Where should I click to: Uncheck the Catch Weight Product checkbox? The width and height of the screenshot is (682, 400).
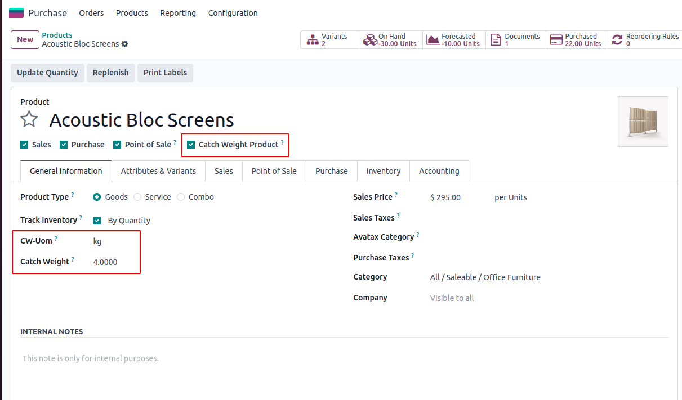coord(191,145)
